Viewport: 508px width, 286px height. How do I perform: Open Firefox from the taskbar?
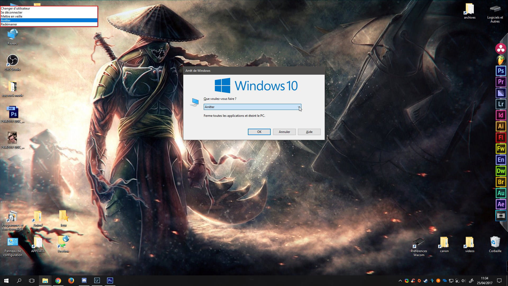71,281
